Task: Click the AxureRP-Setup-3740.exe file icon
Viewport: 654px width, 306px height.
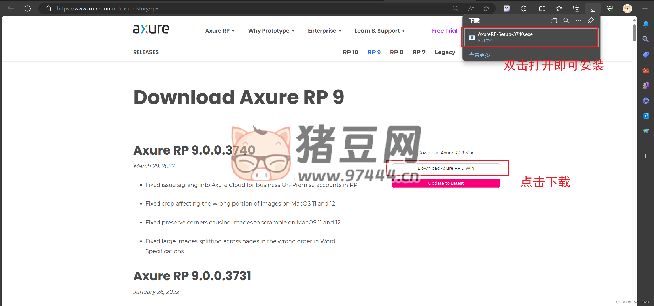Action: click(x=472, y=37)
